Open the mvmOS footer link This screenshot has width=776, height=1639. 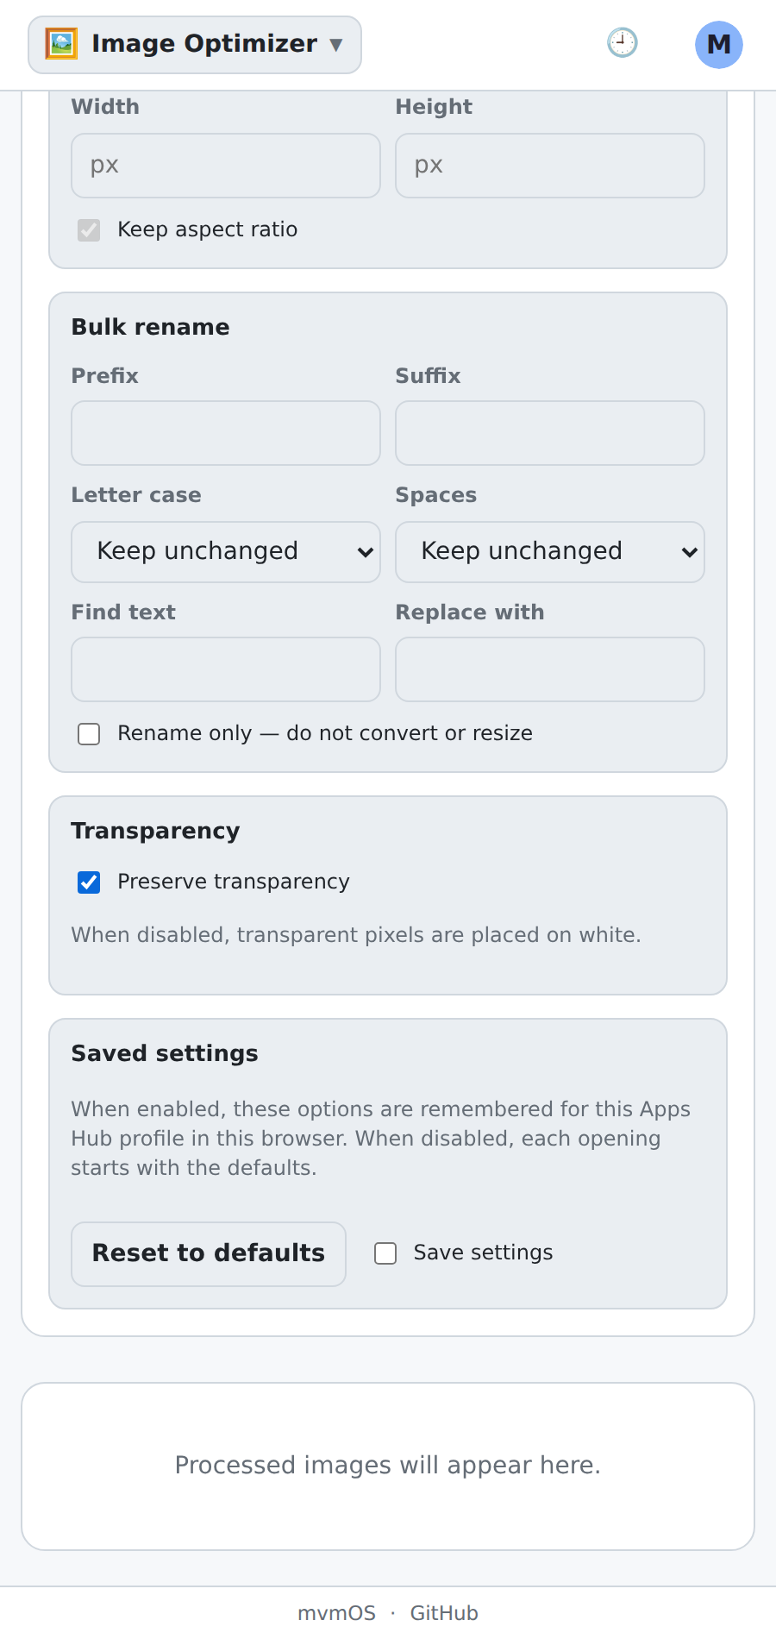[x=336, y=1613]
